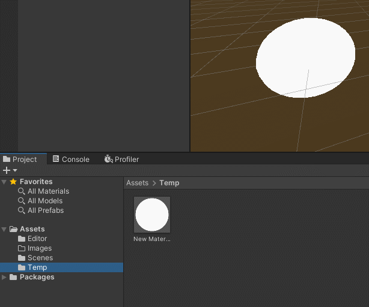Image resolution: width=369 pixels, height=307 pixels.
Task: Click Temp in the breadcrumb path
Action: coord(169,183)
